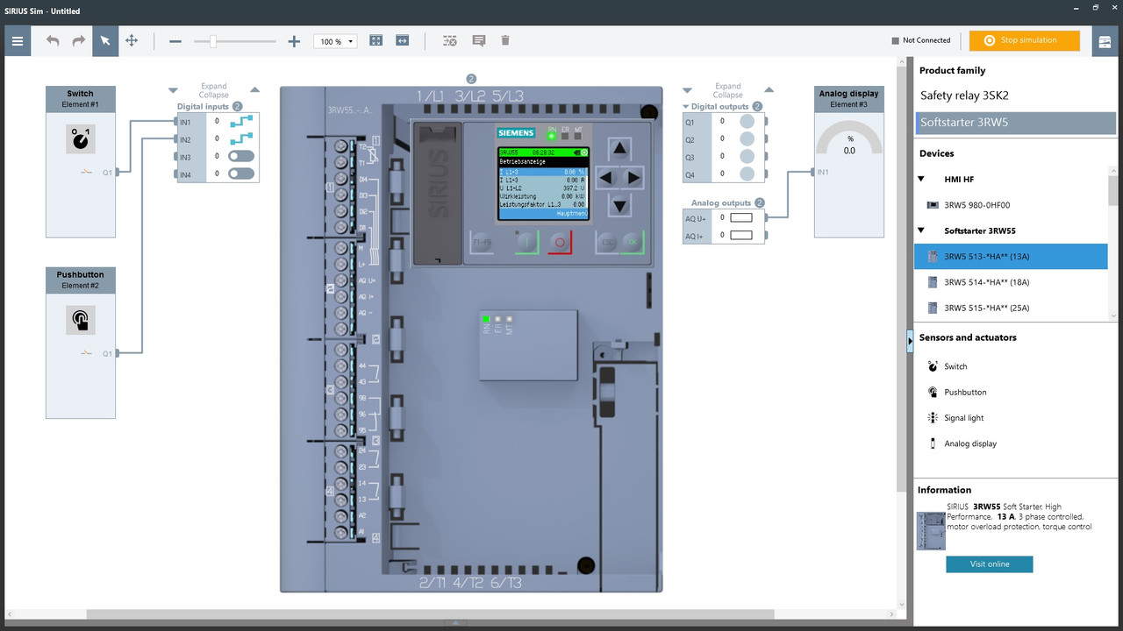Click the comment note icon in toolbar
This screenshot has height=631, width=1123.
click(x=479, y=41)
